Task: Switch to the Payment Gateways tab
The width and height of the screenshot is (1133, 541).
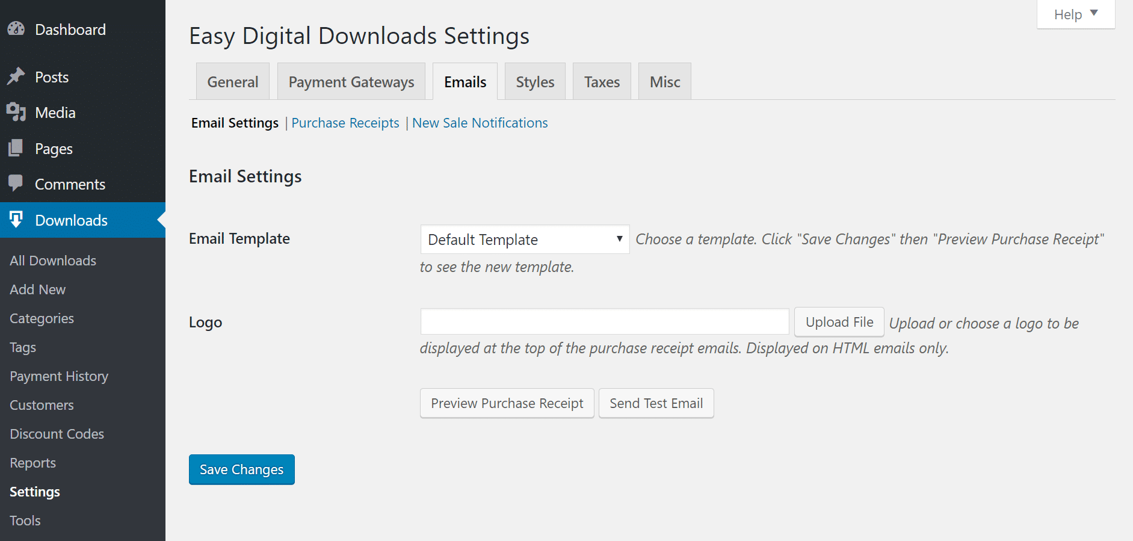Action: coord(351,82)
